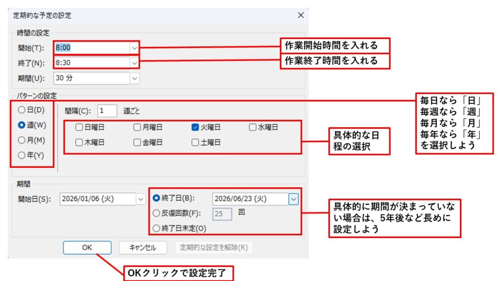Expand the 期間(U) duration dropdown
501x281 pixels.
[x=135, y=78]
